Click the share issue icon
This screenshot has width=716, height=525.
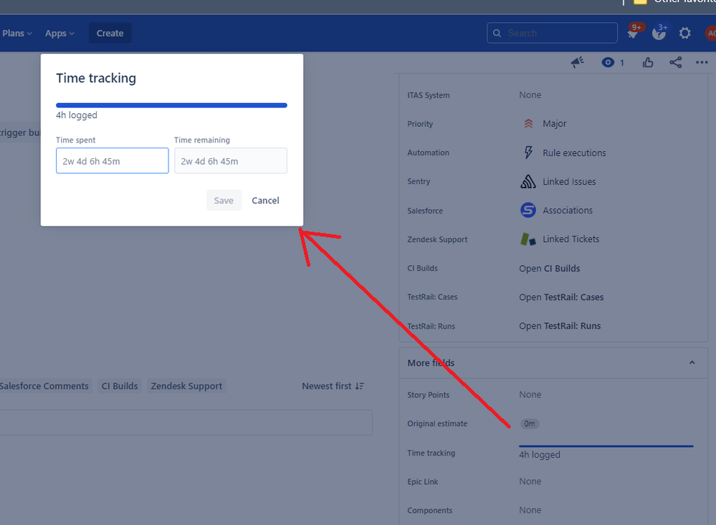click(x=676, y=62)
